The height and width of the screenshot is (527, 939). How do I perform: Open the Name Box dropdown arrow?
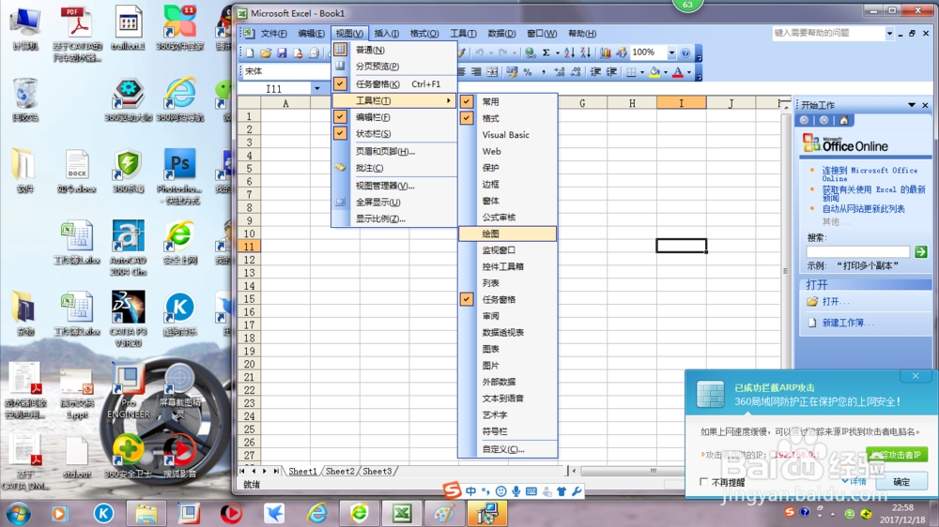(x=316, y=88)
